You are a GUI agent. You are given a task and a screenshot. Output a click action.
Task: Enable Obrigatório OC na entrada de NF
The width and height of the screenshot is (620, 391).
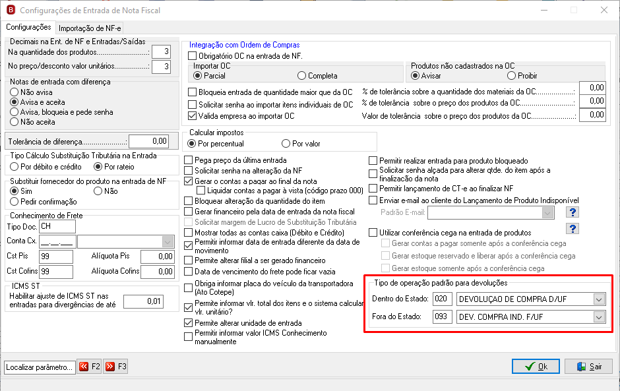[192, 56]
